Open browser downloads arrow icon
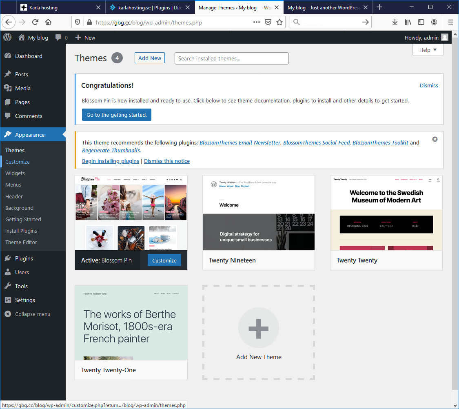The image size is (459, 409). click(x=395, y=22)
